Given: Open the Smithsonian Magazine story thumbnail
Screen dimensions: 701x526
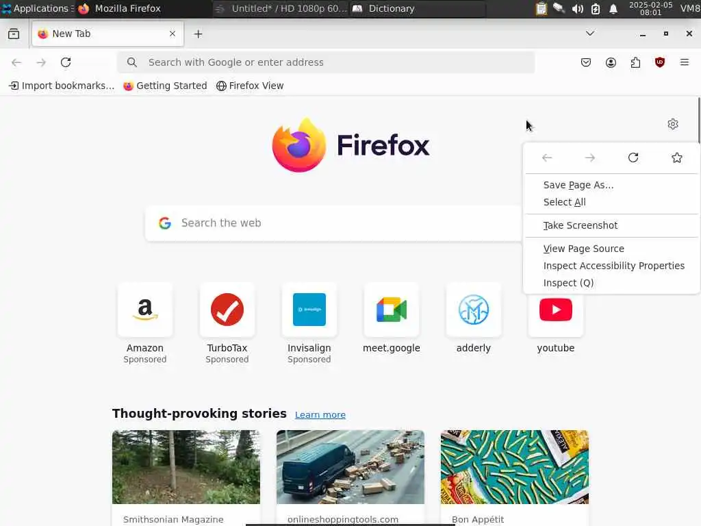Looking at the screenshot, I should pyautogui.click(x=186, y=467).
